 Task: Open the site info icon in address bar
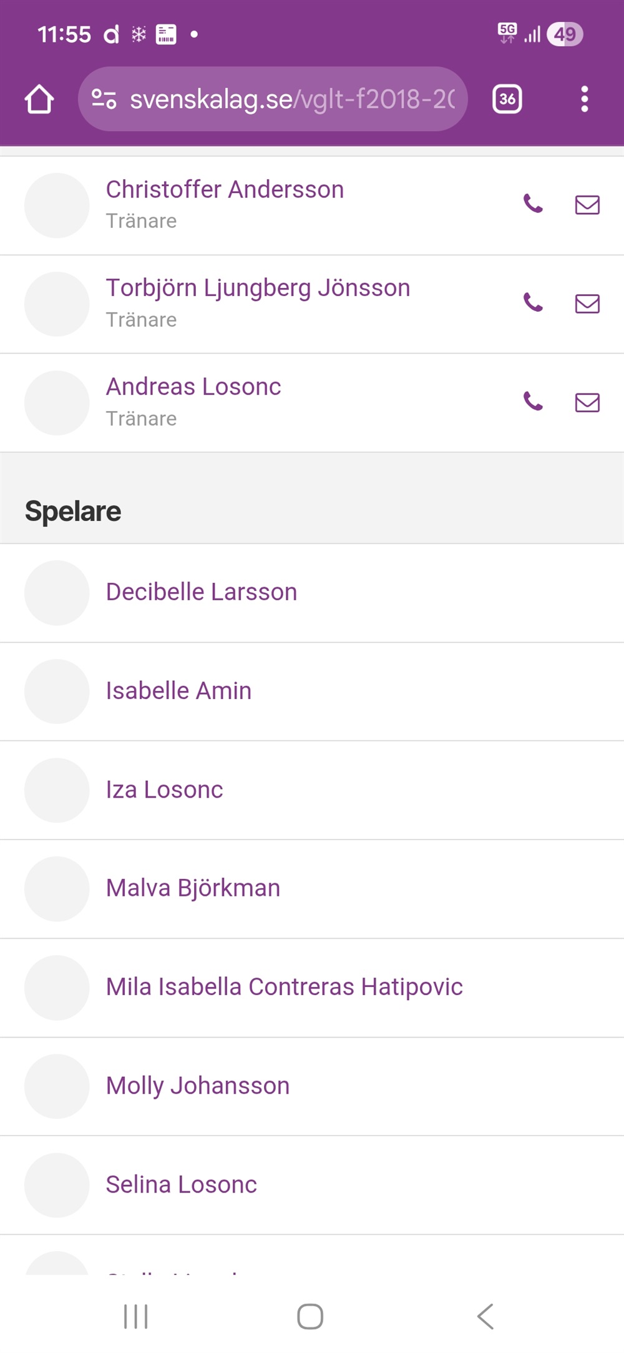pyautogui.click(x=104, y=99)
